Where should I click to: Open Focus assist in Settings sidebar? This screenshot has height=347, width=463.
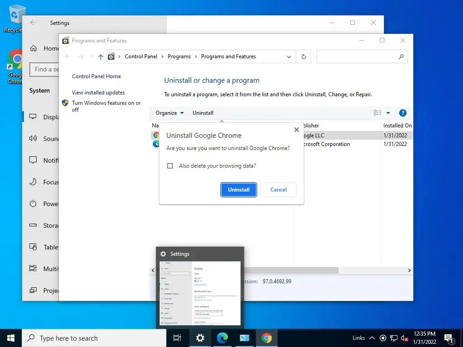[x=41, y=182]
